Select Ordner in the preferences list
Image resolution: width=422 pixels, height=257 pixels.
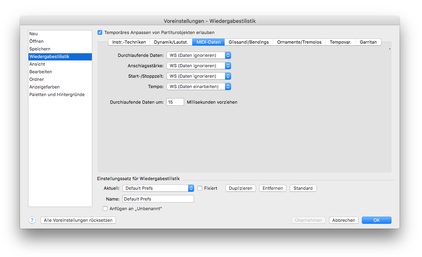[60, 80]
